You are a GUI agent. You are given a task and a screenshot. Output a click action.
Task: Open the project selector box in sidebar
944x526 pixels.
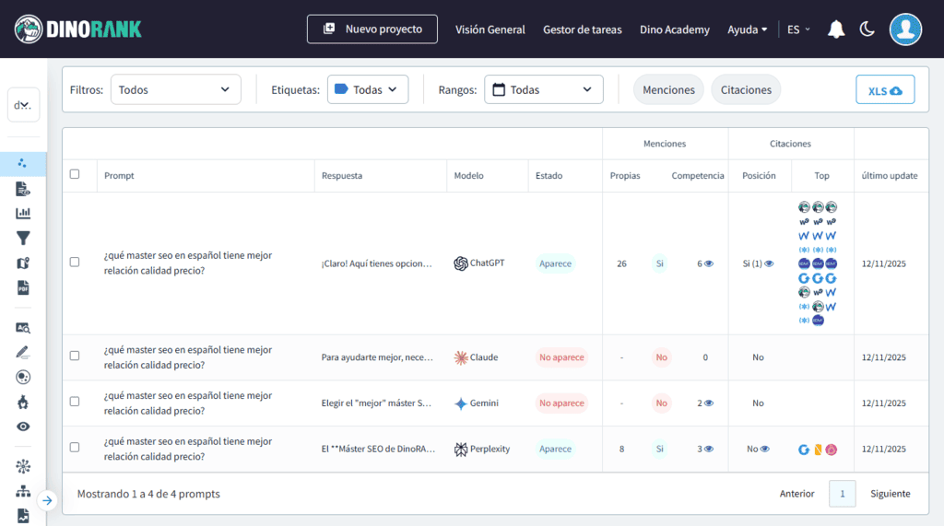pyautogui.click(x=23, y=105)
